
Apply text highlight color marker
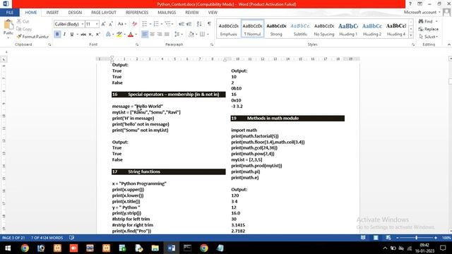(119, 35)
